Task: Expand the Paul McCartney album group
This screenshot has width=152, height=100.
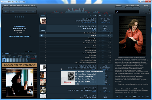Action: tap(76, 68)
